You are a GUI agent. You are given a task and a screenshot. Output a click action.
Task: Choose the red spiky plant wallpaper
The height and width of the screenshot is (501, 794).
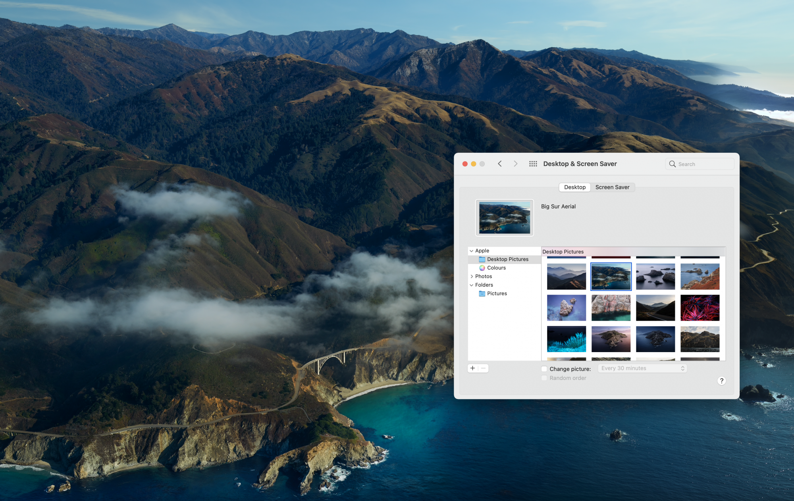point(700,308)
